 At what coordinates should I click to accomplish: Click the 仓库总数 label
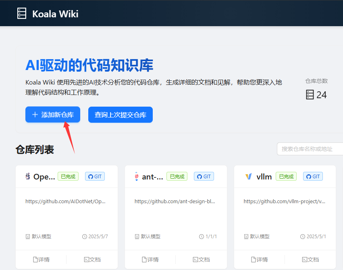pos(316,81)
